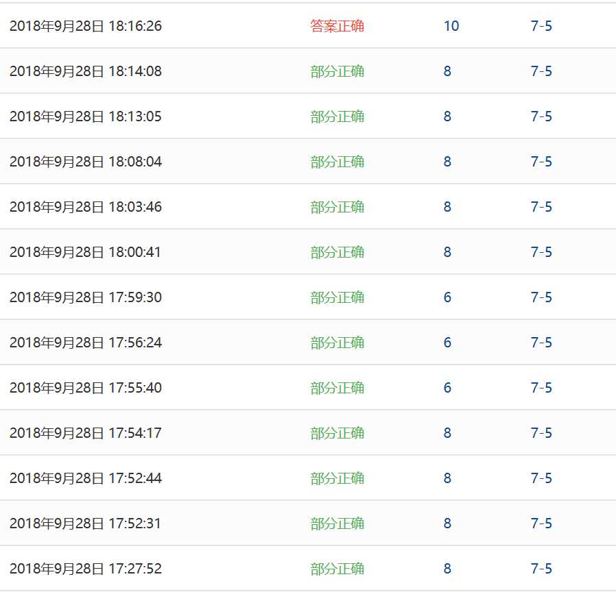The width and height of the screenshot is (616, 592).
Task: Open 部分正确 result for 17:56:24 submission
Action: (x=337, y=343)
